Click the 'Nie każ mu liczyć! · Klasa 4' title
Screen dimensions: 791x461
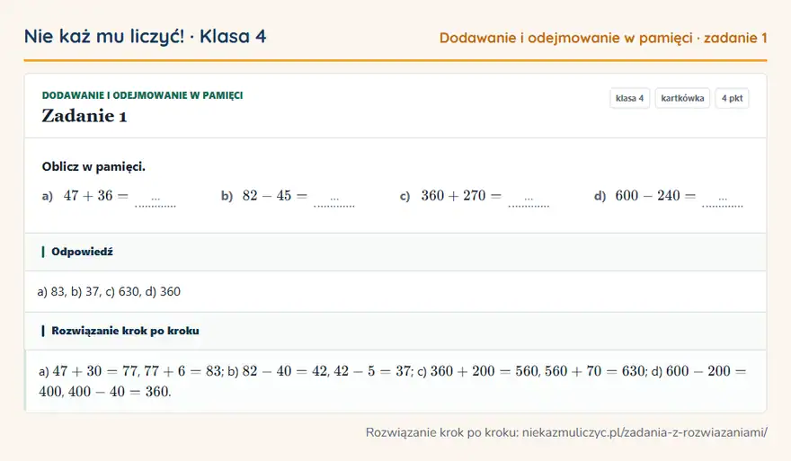[x=146, y=37]
